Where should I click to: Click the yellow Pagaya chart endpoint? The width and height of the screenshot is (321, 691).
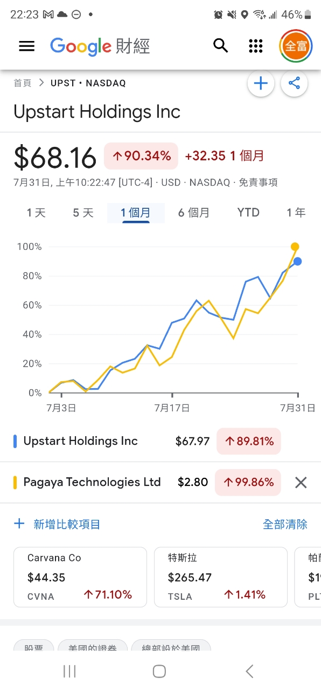[x=295, y=247]
